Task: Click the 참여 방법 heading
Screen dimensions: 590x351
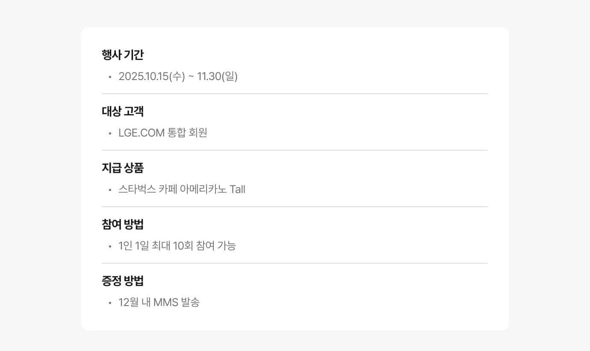Action: (x=123, y=224)
